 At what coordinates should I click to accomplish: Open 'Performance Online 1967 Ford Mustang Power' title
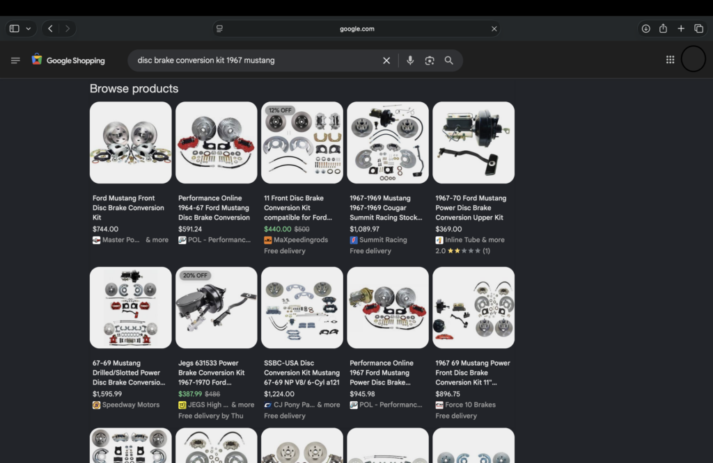click(x=382, y=373)
